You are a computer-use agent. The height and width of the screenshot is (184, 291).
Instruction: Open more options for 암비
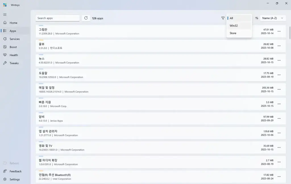point(279,118)
